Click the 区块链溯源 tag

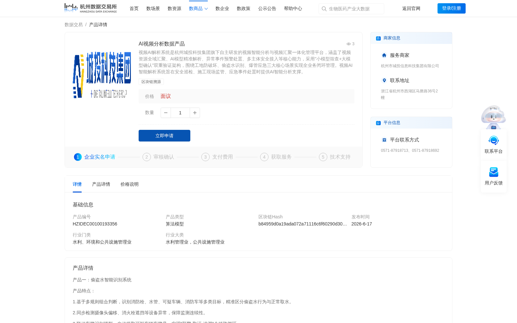pyautogui.click(x=151, y=82)
